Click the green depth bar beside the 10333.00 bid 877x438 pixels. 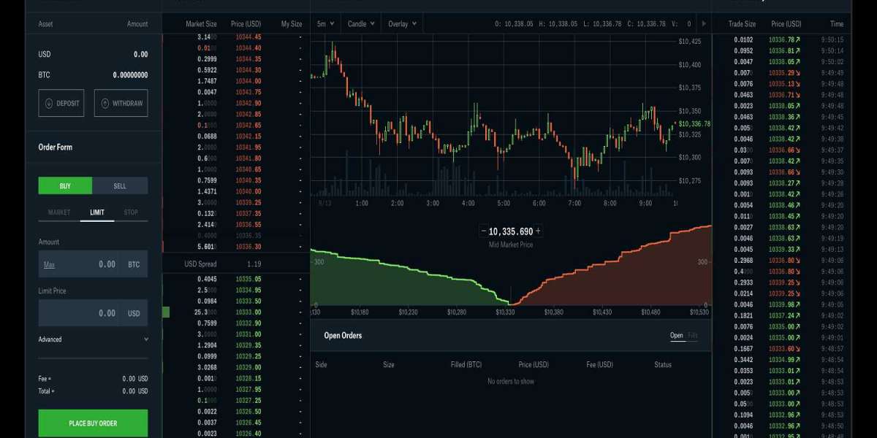(165, 312)
